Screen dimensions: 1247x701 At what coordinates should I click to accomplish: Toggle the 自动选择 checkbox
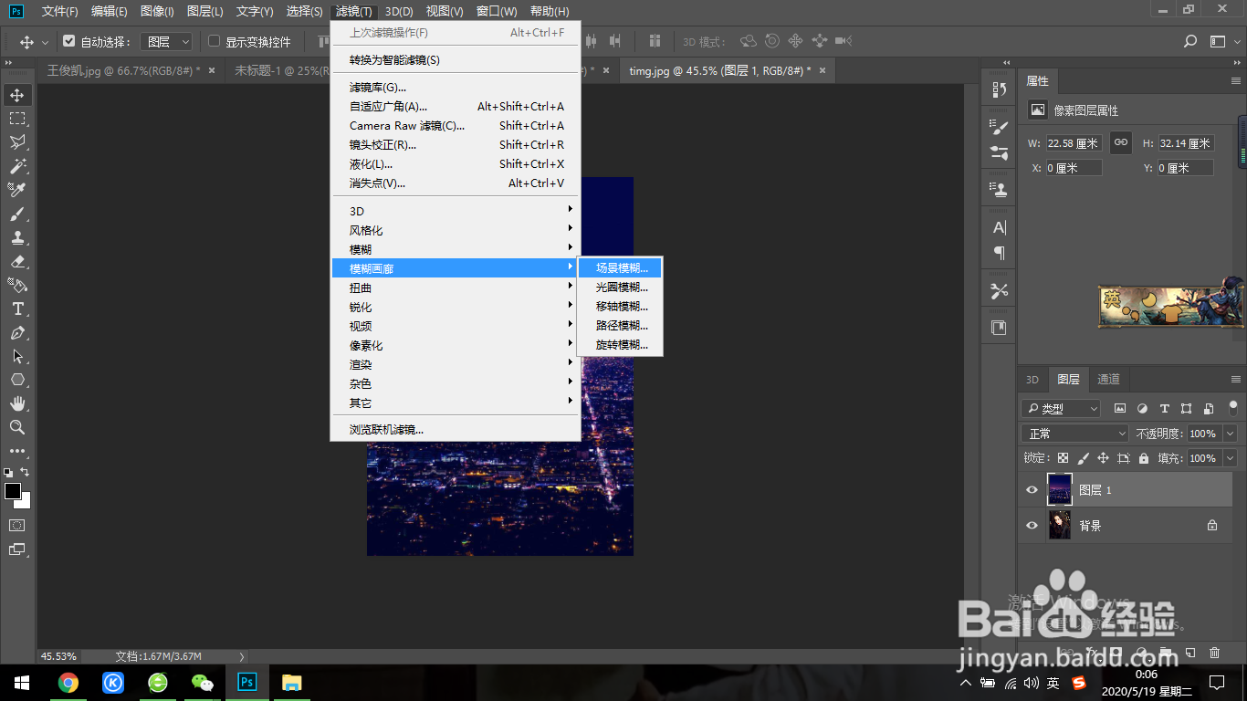click(x=68, y=41)
